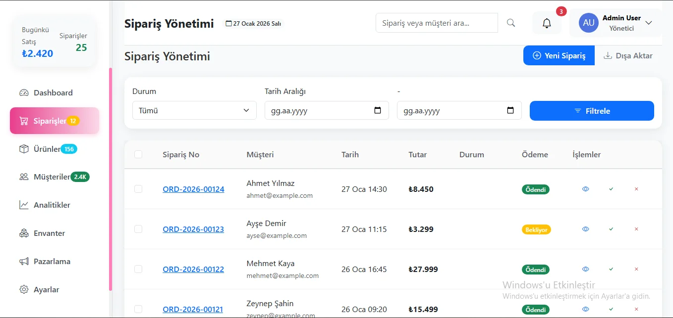Expand the Durum dropdown showing Tümü
This screenshot has height=318, width=673.
coord(194,110)
